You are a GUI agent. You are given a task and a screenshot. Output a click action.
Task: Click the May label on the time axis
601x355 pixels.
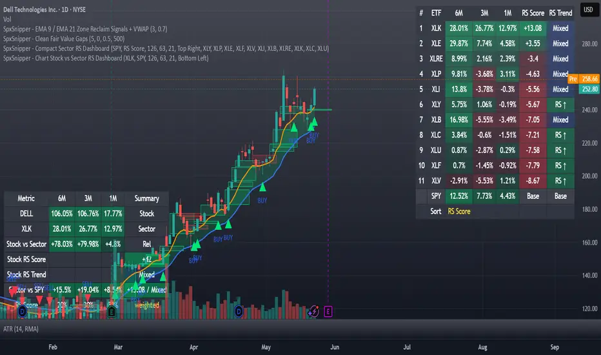pyautogui.click(x=266, y=347)
